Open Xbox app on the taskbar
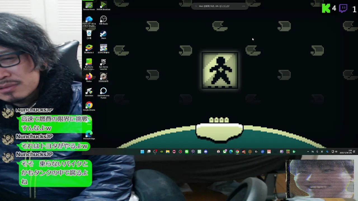Viewport: 358px width, 201px height. 225,152
